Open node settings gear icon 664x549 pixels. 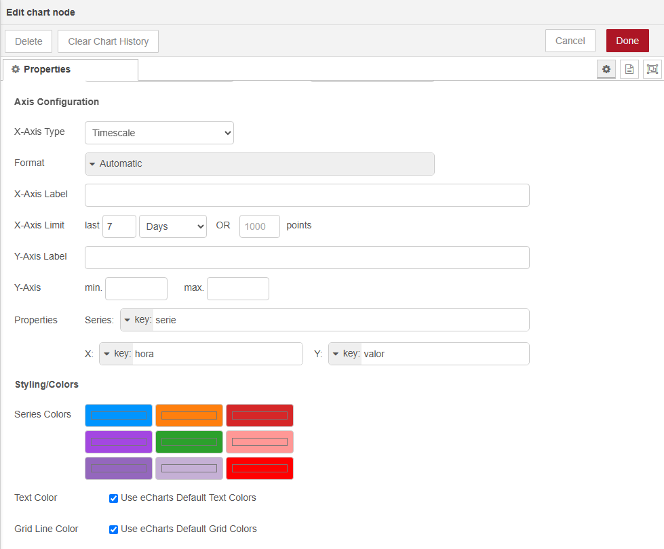point(606,69)
